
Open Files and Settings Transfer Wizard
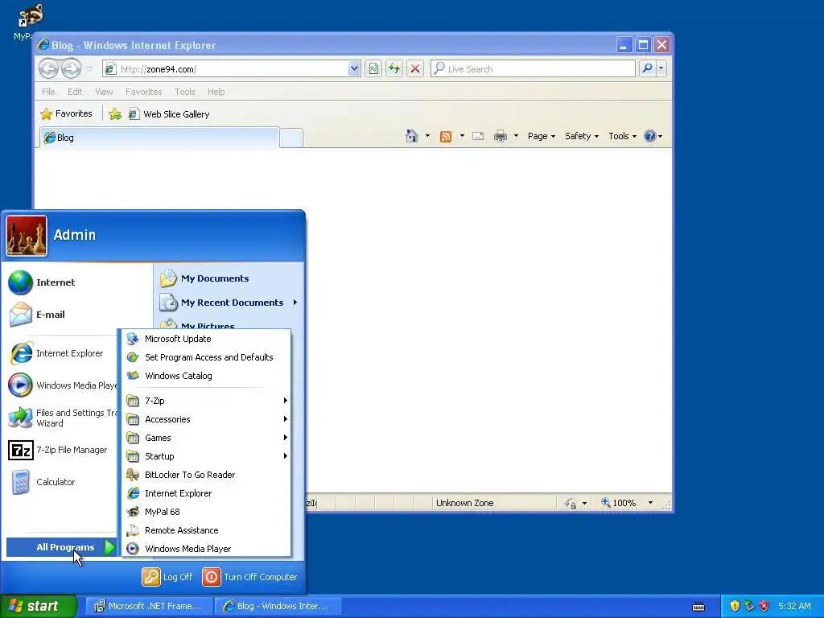click(61, 418)
